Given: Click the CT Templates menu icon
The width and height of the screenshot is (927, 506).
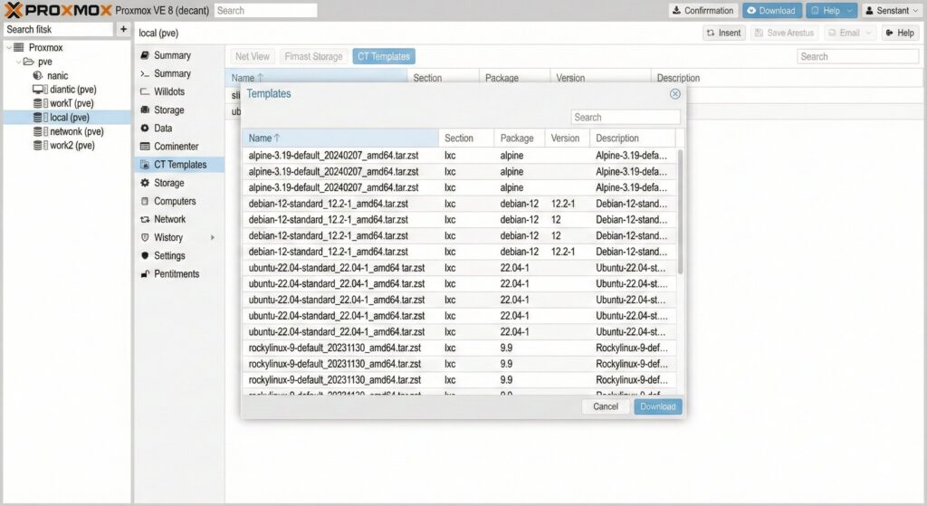Looking at the screenshot, I should tap(145, 165).
